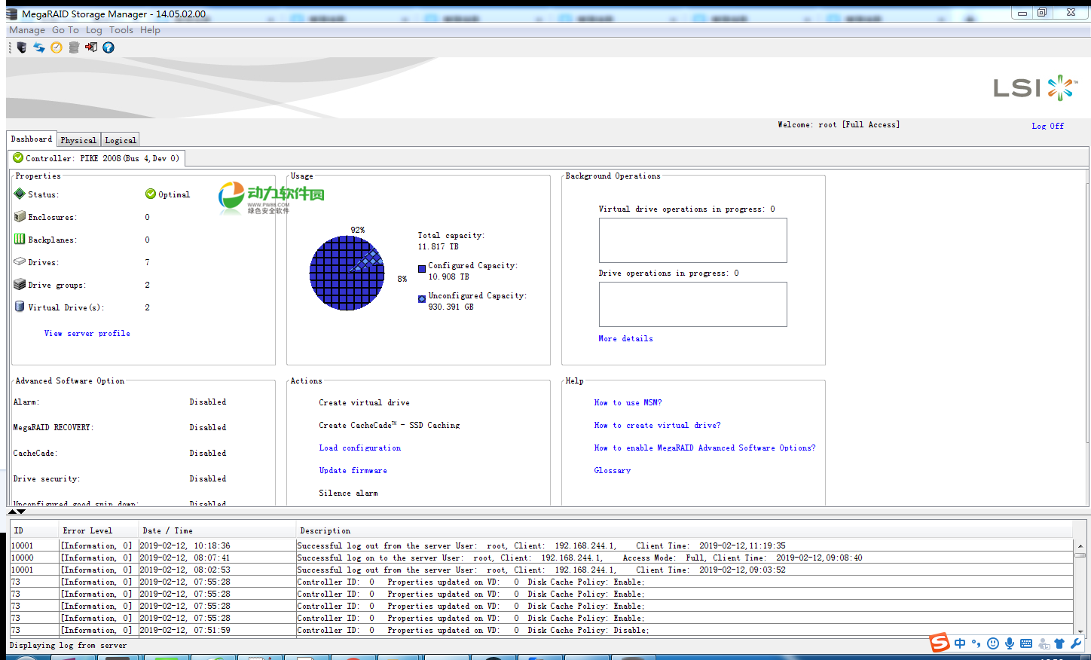This screenshot has height=660, width=1091.
Task: Open How to enable MegaRAID Advanced Software Options link
Action: [x=704, y=448]
